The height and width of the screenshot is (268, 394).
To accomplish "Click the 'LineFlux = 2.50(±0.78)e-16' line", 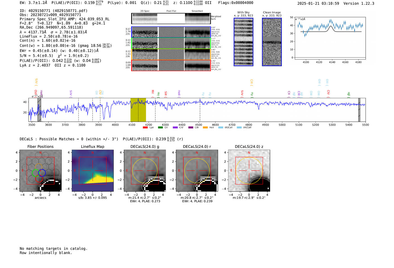I will (x=49, y=37).
